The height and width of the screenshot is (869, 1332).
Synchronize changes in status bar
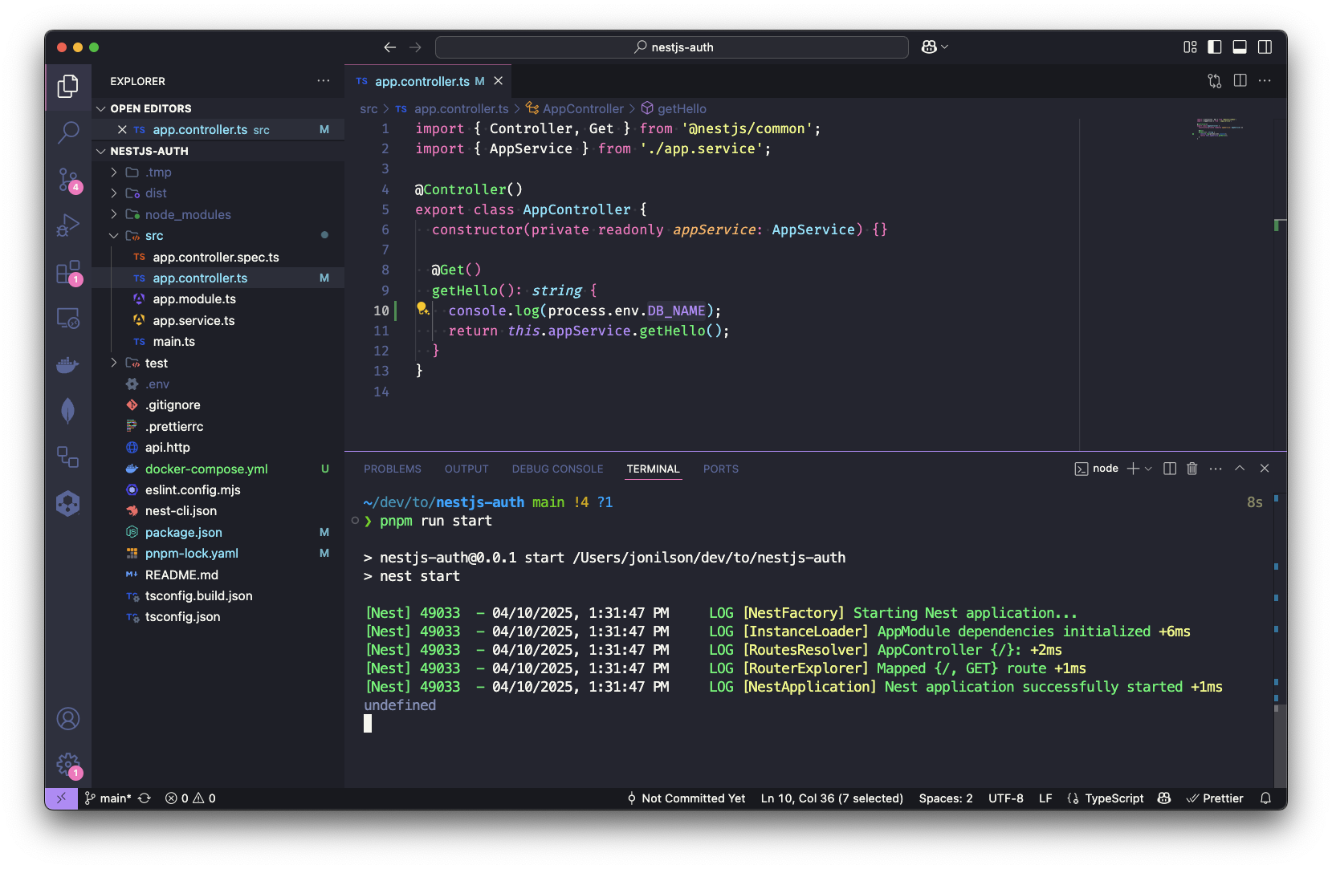145,798
